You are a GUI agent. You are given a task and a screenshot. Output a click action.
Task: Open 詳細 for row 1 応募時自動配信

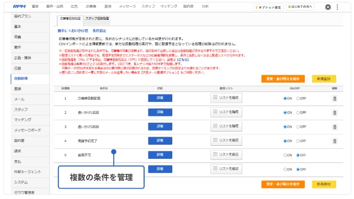[160, 98]
